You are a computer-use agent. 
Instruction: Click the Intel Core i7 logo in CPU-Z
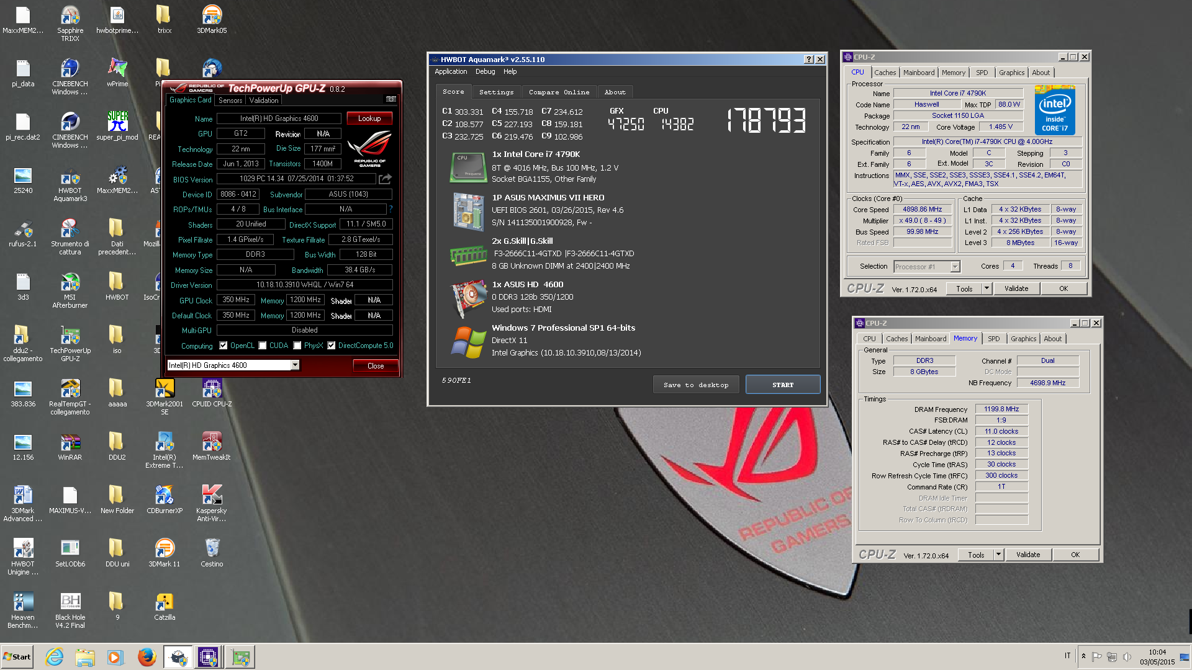tap(1055, 112)
